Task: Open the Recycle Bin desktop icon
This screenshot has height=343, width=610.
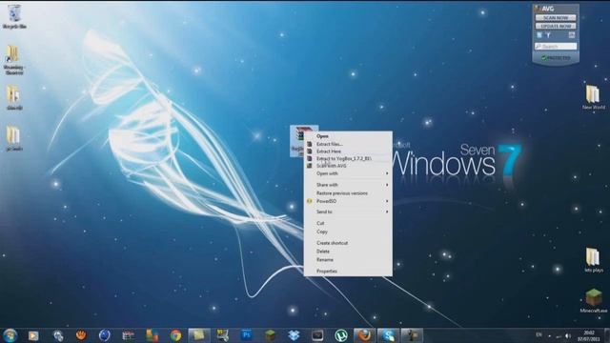Action: tap(14, 16)
